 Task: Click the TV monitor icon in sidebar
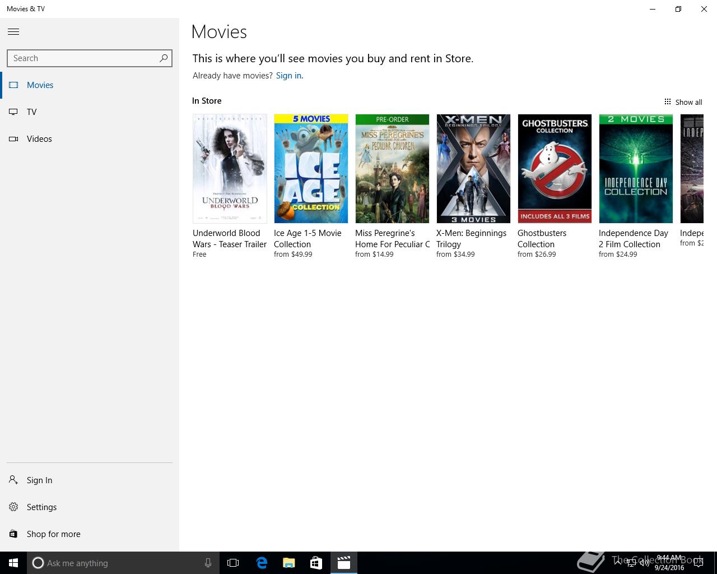(13, 112)
